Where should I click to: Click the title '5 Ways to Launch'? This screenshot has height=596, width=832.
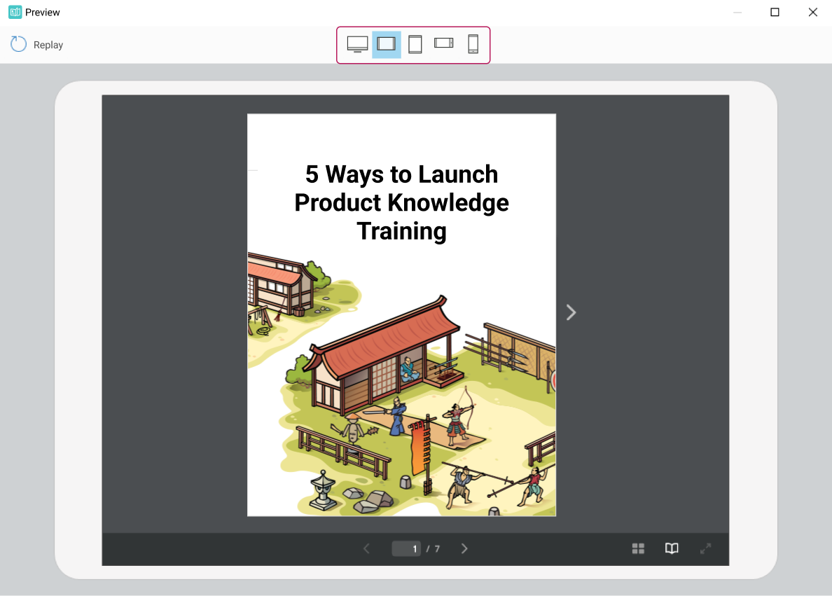point(401,174)
